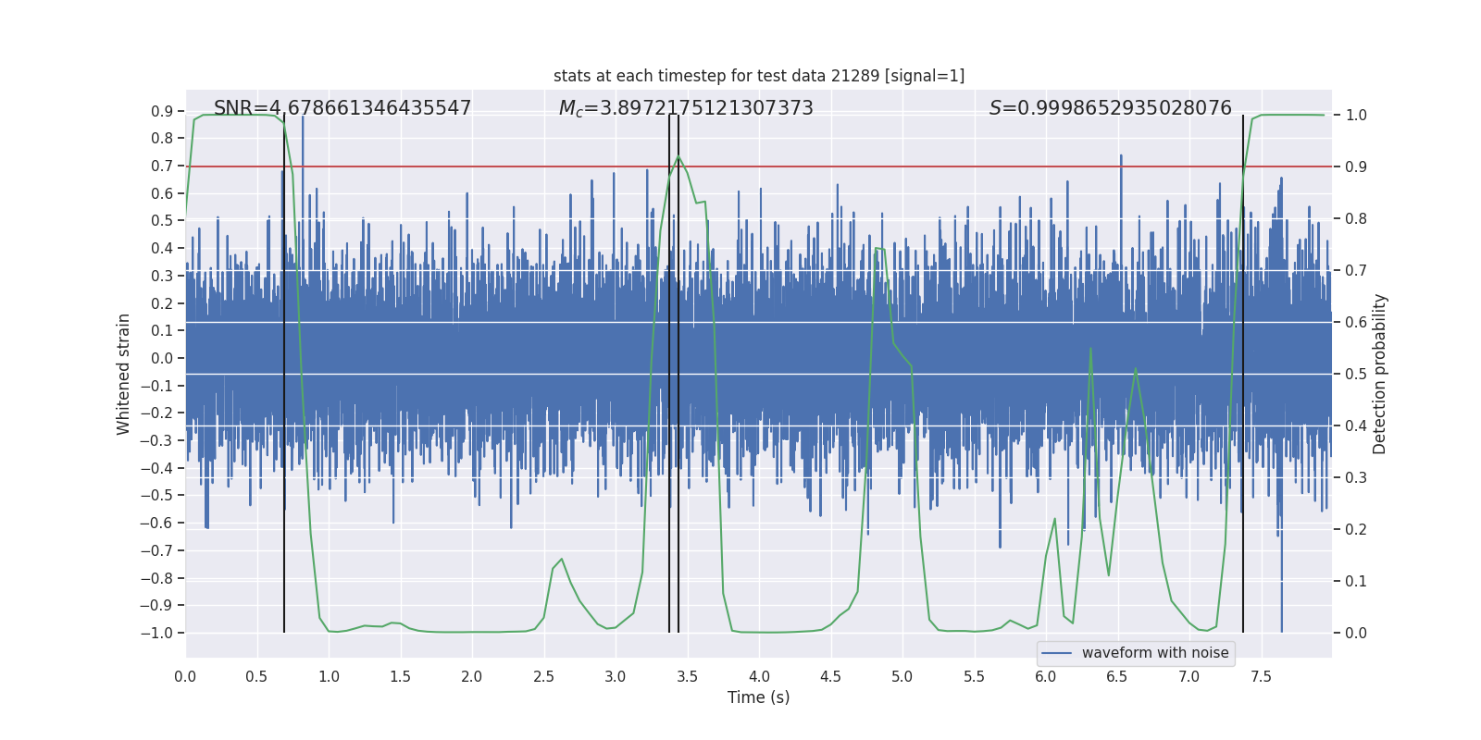Click x-axis tick label 0.0
1481x740 pixels.
[185, 677]
